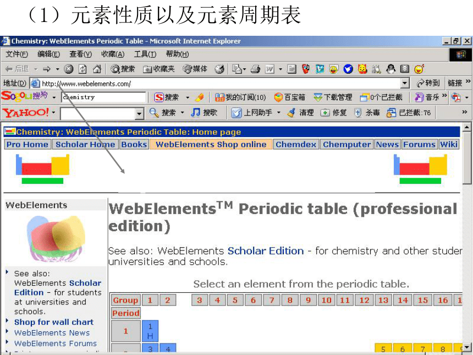Open the Wiki link
The image size is (473, 355).
point(449,144)
